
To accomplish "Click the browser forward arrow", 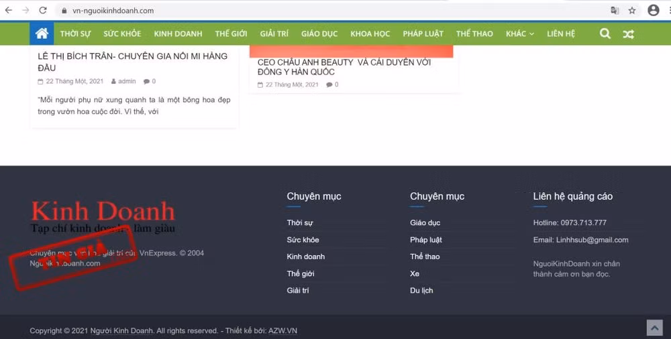I will coord(25,10).
